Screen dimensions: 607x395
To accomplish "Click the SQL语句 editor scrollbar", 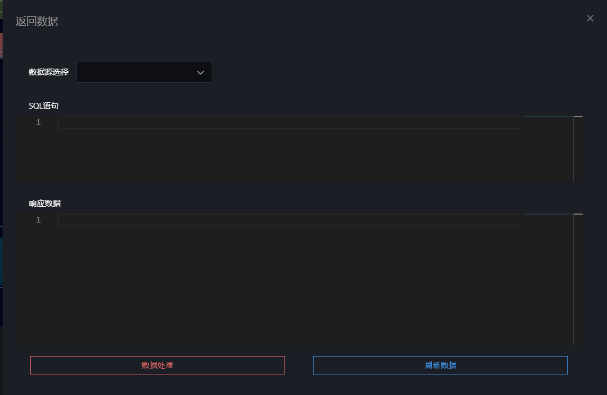I will [578, 149].
